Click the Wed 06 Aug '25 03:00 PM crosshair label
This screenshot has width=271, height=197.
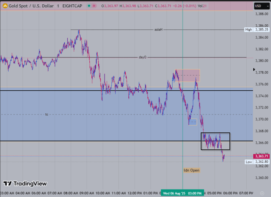click(183, 193)
